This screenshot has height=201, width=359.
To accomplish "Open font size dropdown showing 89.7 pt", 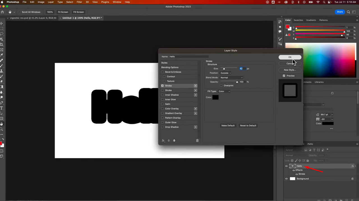I will point(332,115).
